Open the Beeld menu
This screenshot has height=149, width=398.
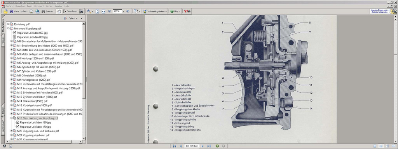tap(30, 6)
